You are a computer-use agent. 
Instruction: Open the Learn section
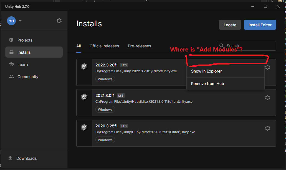(x=34, y=65)
